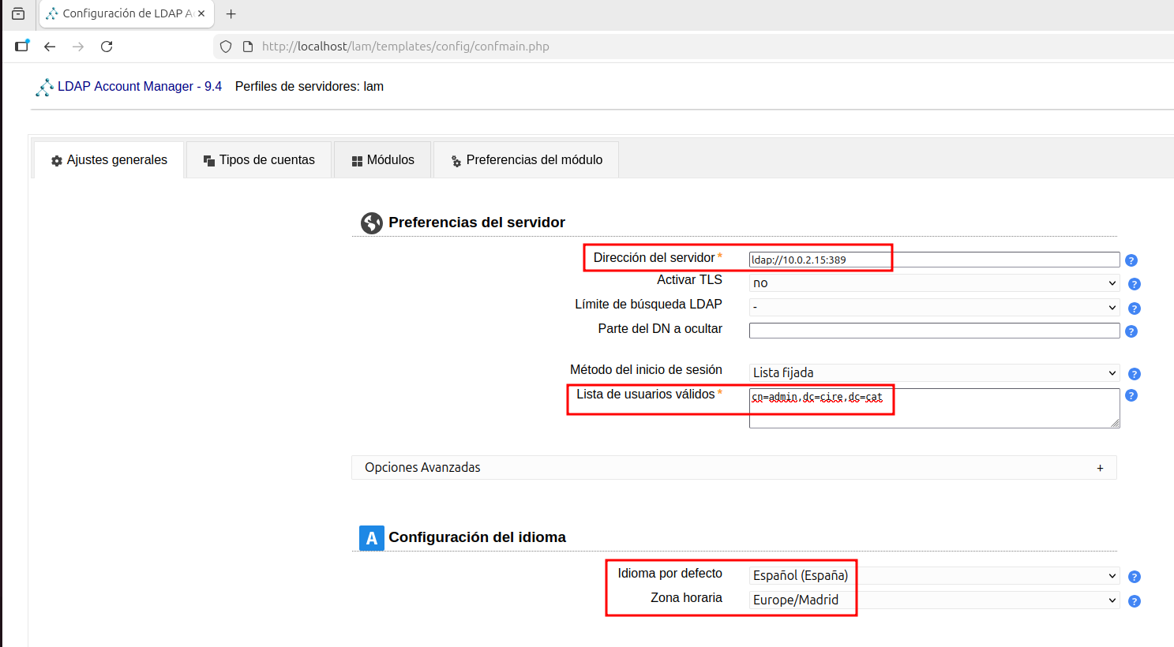Viewport: 1174px width, 647px height.
Task: Open the Idioma por defecto language dropdown
Action: (934, 575)
